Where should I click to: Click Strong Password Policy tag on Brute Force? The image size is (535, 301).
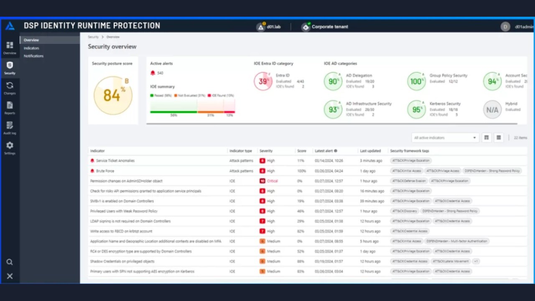coord(492,171)
